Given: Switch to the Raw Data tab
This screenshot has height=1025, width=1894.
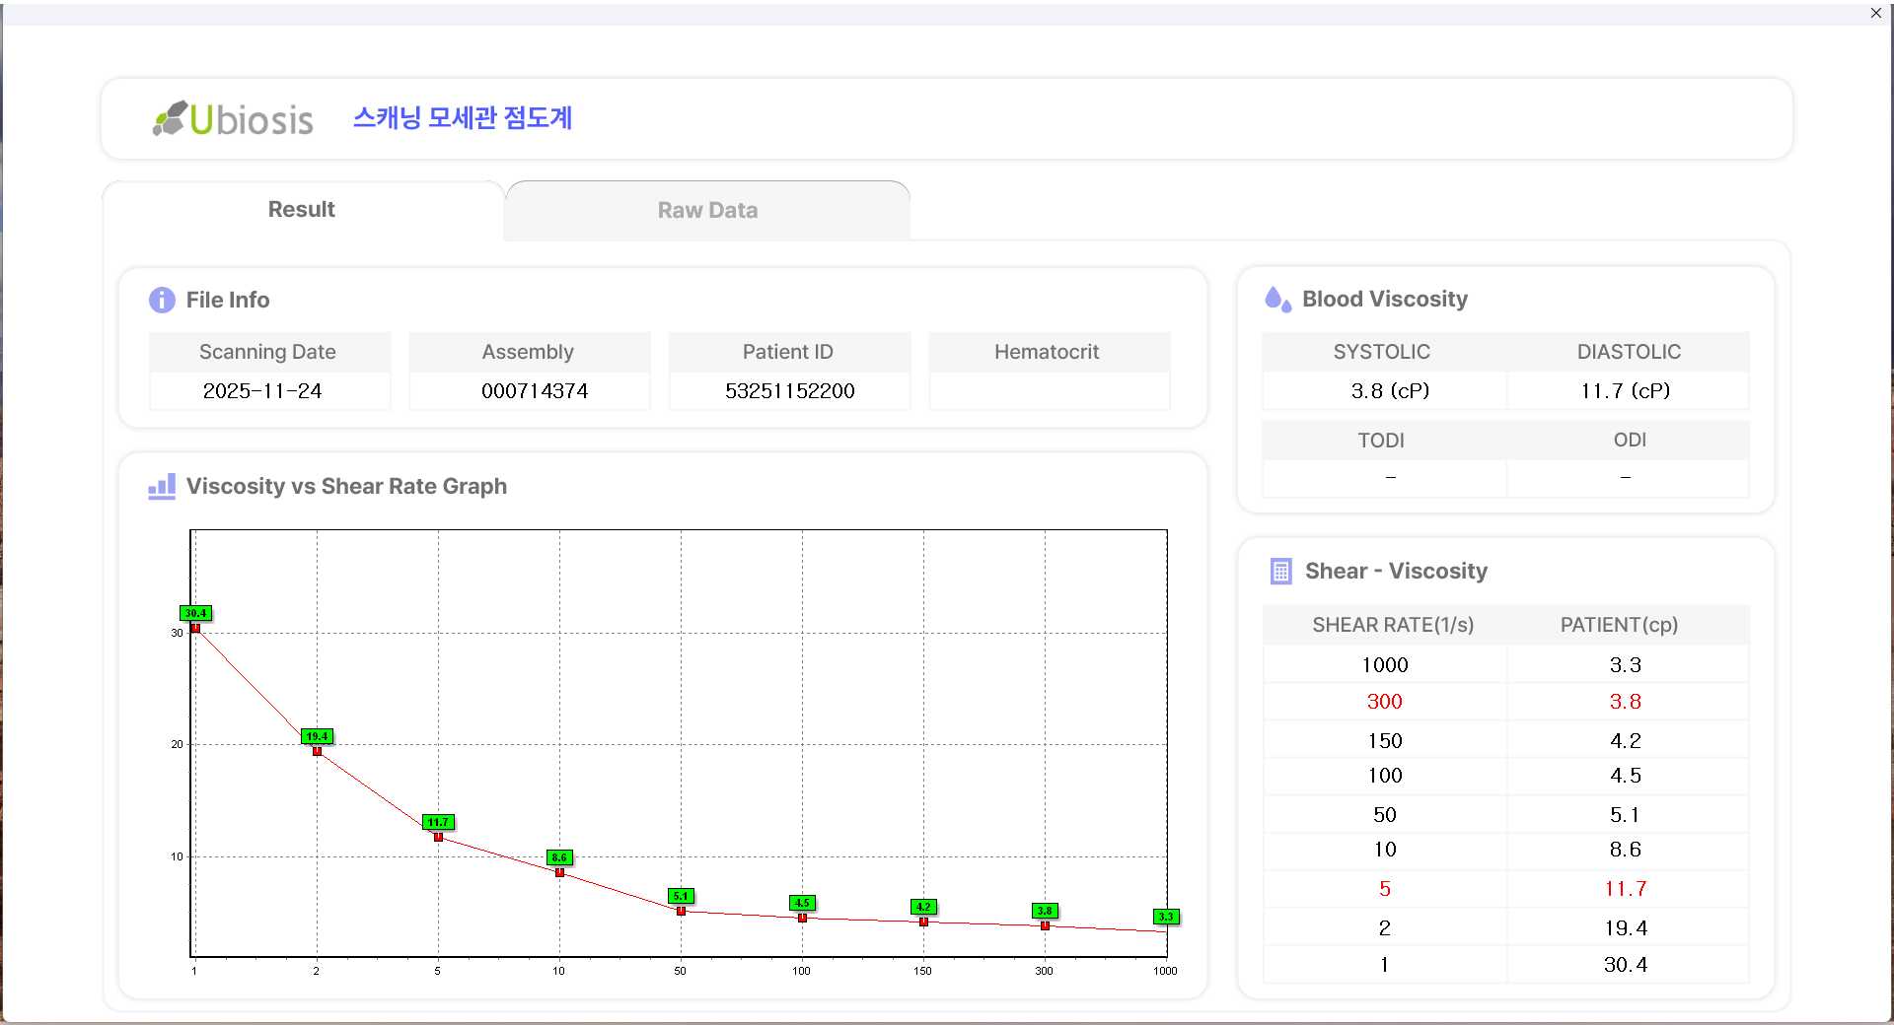Looking at the screenshot, I should (x=707, y=211).
